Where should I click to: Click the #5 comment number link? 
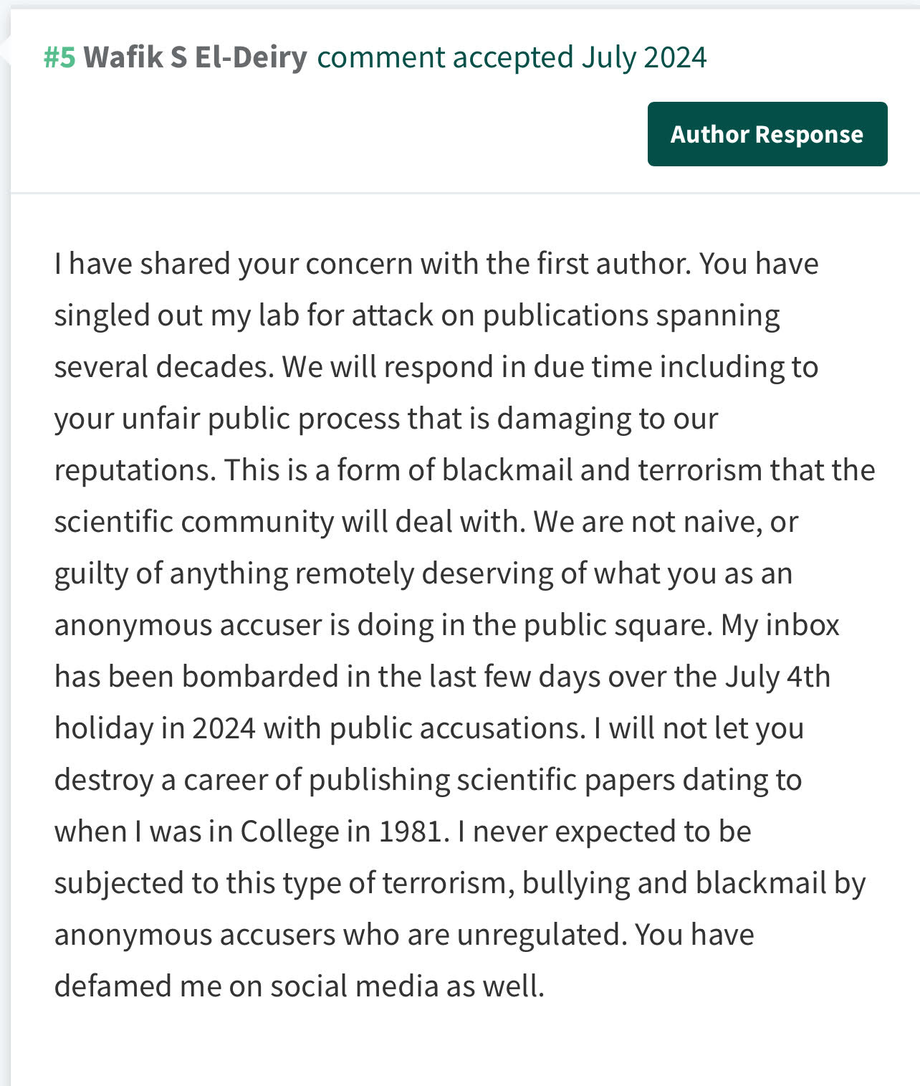click(59, 57)
